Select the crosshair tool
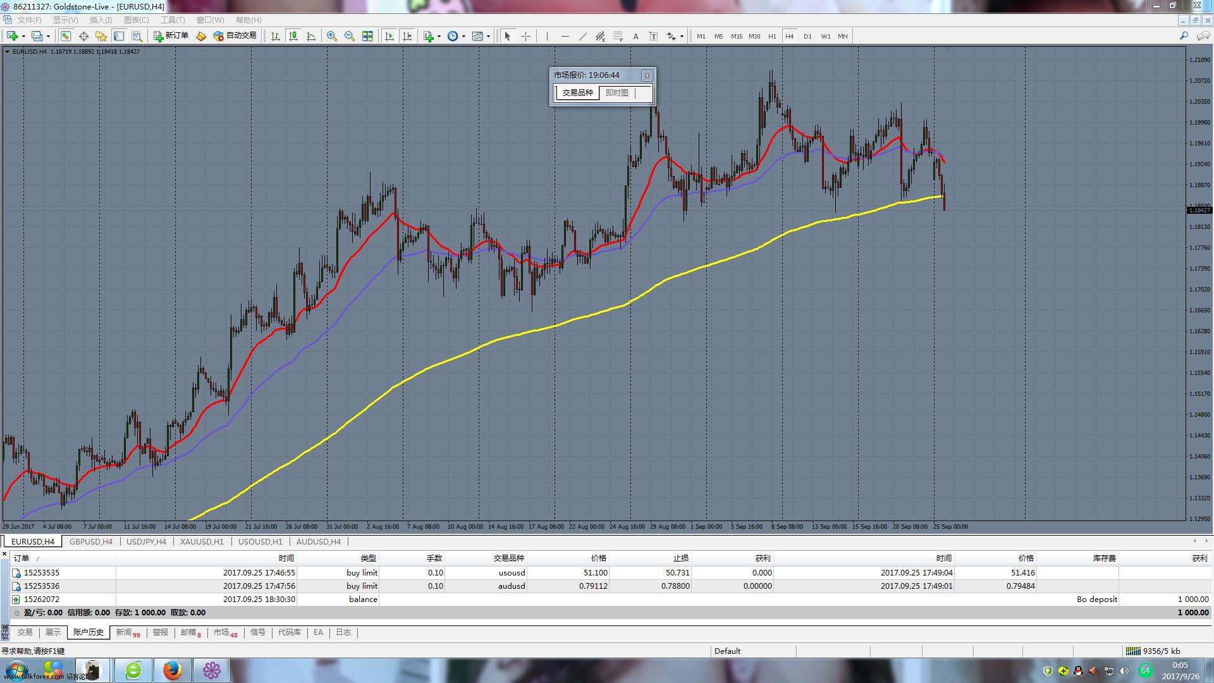 click(x=525, y=36)
